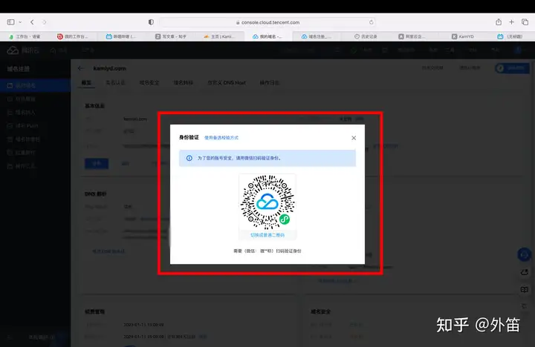Open the blue floating support headset icon
535x347 pixels.
[x=524, y=255]
